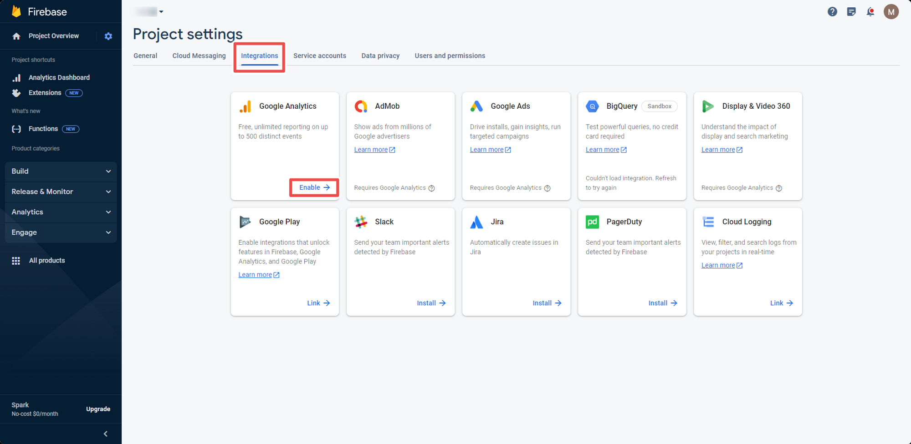
Task: Click the Extensions NEW badge
Action: click(x=74, y=93)
